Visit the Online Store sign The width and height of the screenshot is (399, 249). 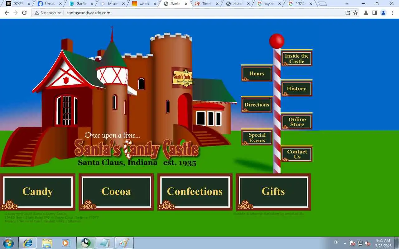296,121
